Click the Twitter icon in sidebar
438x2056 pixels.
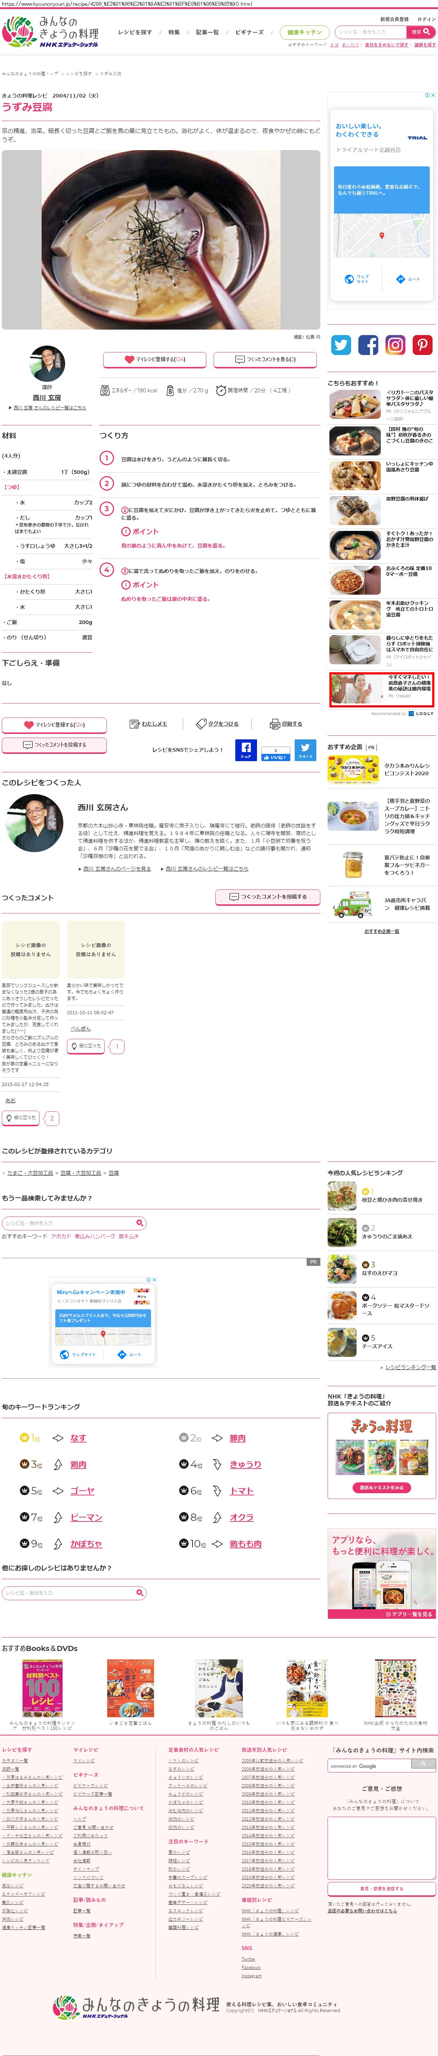pos(341,345)
